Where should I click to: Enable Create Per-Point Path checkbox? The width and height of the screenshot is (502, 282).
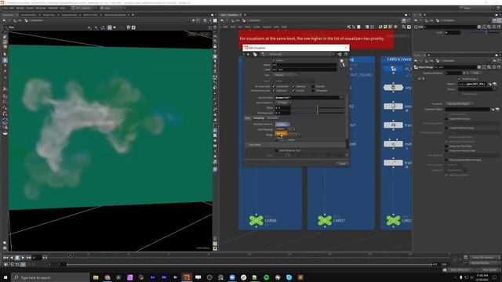point(446,146)
